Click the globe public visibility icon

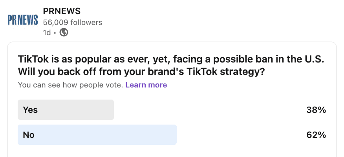[x=64, y=33]
